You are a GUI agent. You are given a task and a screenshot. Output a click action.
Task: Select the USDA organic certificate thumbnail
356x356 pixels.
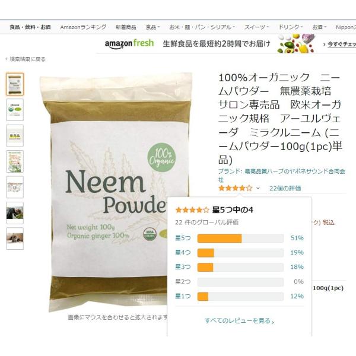click(x=15, y=110)
